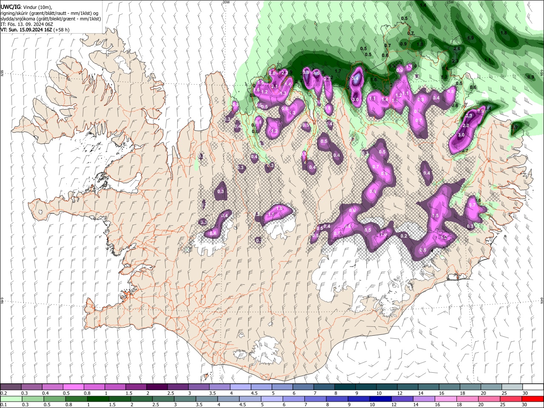
Task: Click the 'UWC/IG: Vindur (10m)' title text
Action: pyautogui.click(x=27, y=7)
